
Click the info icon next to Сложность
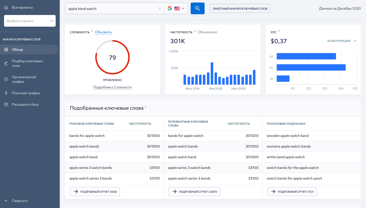point(92,31)
